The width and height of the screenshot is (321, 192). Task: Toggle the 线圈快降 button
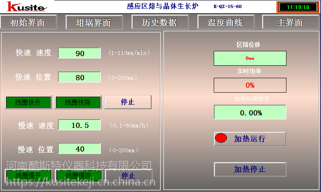click(x=78, y=102)
